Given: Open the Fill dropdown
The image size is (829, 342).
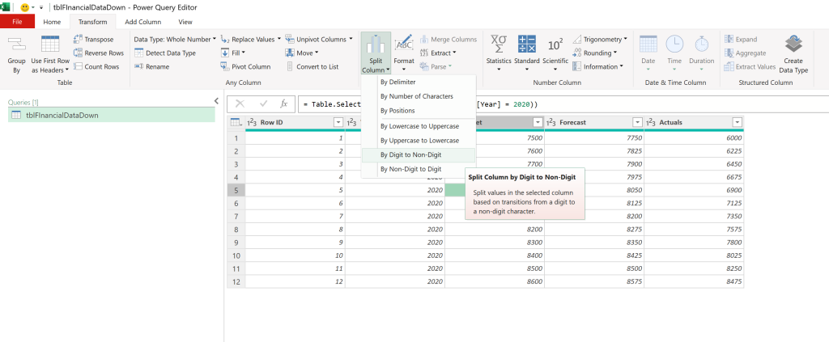Looking at the screenshot, I should tap(232, 53).
